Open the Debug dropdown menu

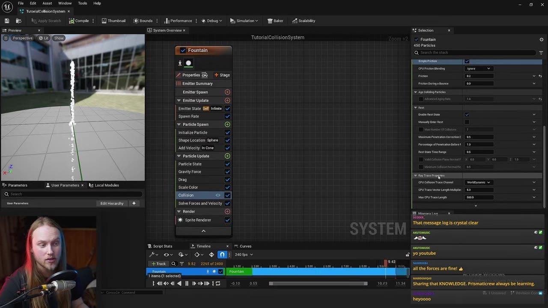tap(212, 21)
